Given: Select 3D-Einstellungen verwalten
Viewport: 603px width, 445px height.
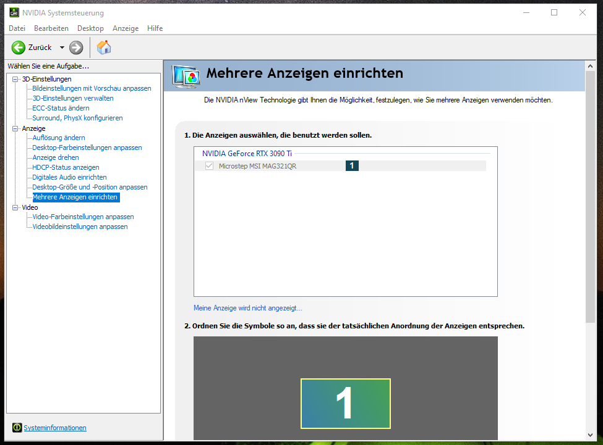Looking at the screenshot, I should (x=73, y=98).
